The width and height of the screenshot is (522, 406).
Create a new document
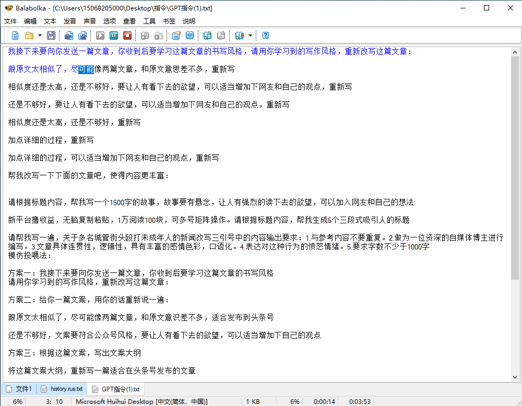(15, 35)
